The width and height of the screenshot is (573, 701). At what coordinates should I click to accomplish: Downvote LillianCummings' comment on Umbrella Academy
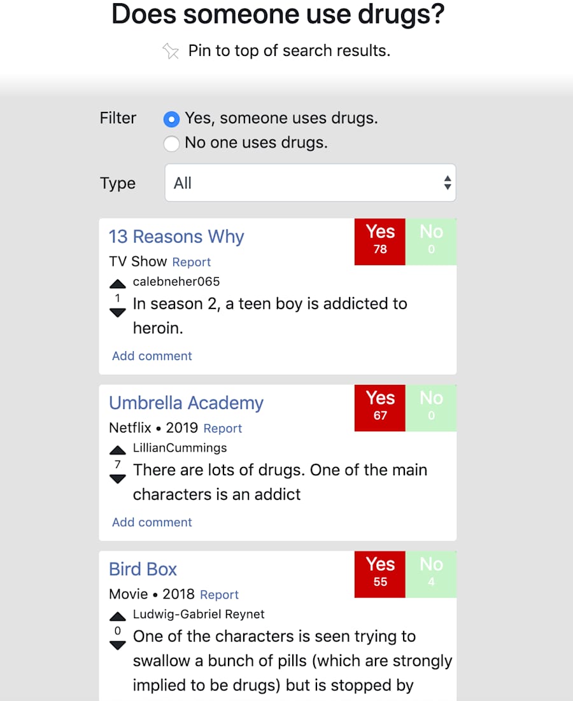[118, 479]
